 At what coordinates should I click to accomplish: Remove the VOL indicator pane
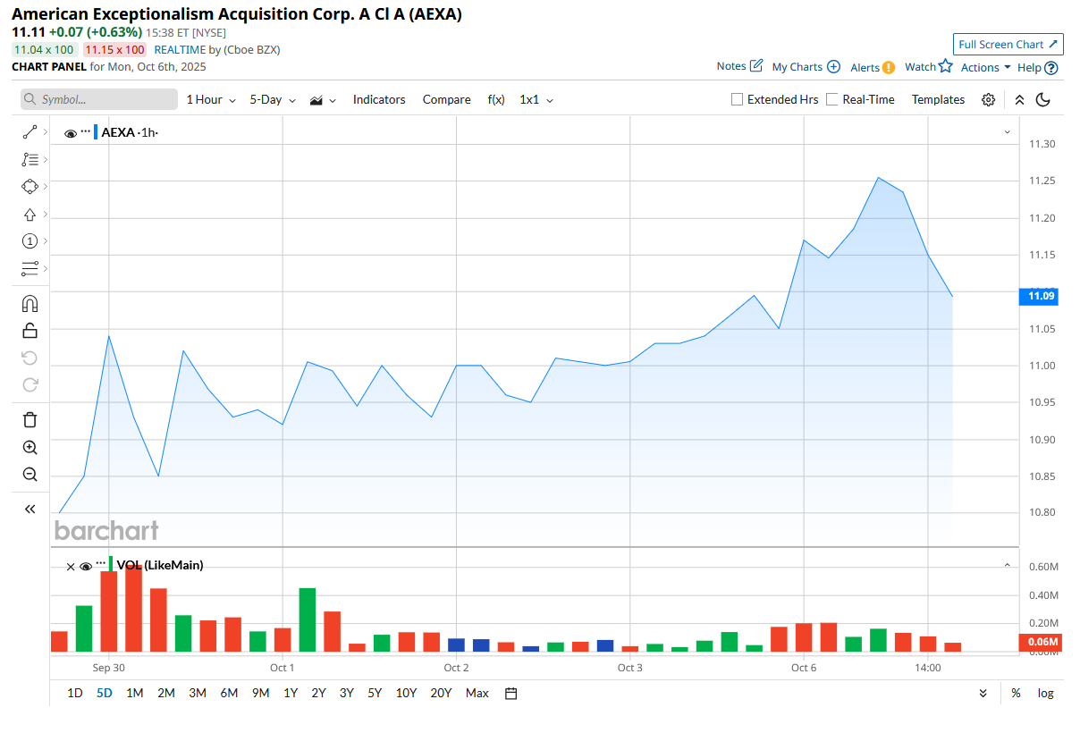pos(71,566)
